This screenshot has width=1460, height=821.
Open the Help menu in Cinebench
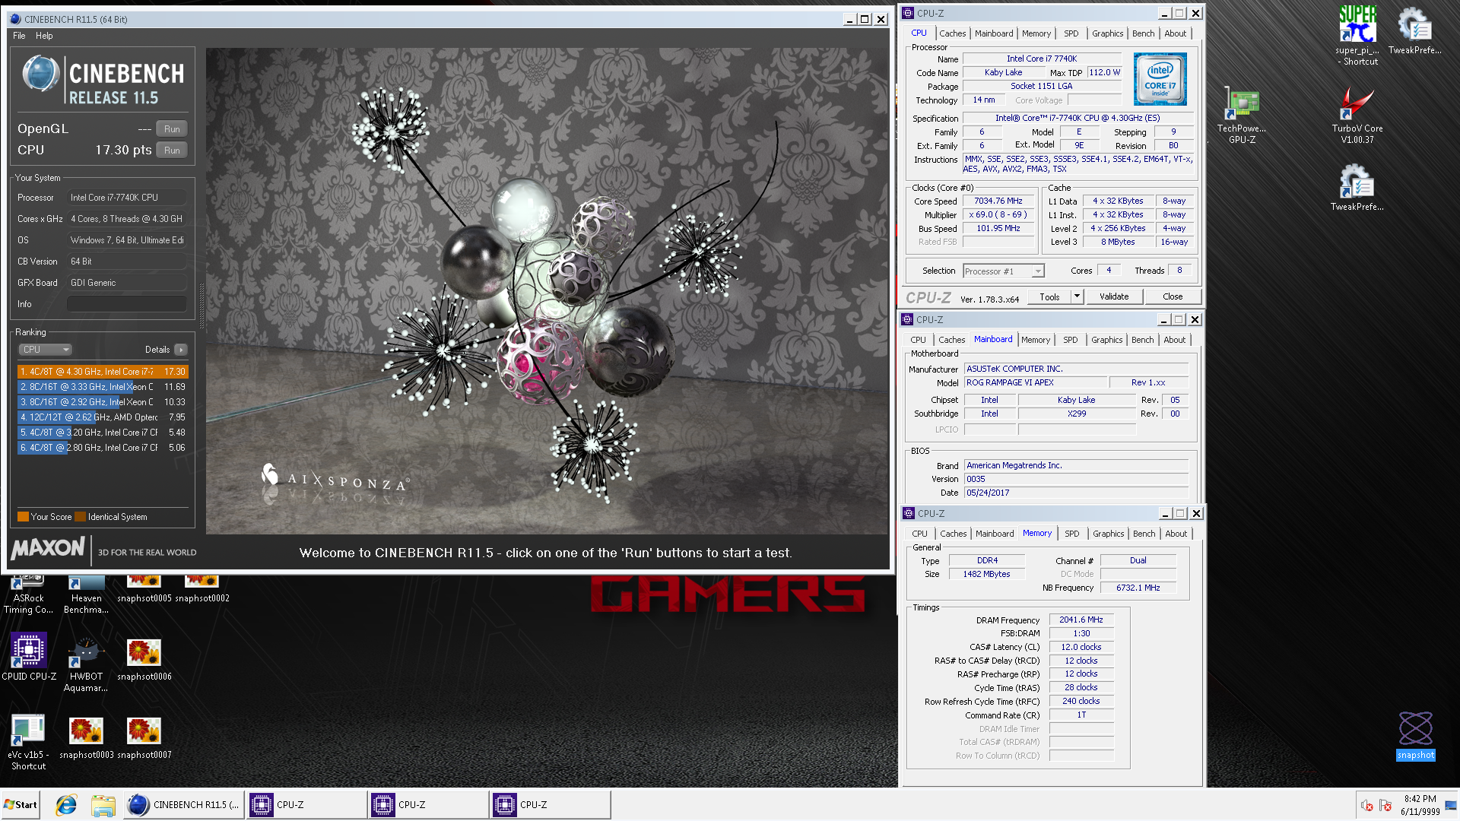44,36
